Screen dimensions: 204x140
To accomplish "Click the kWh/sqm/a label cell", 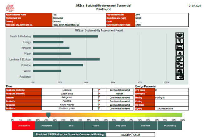I will coord(145,94).
